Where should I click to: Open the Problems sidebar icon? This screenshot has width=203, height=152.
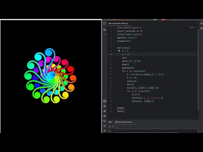click(x=104, y=126)
